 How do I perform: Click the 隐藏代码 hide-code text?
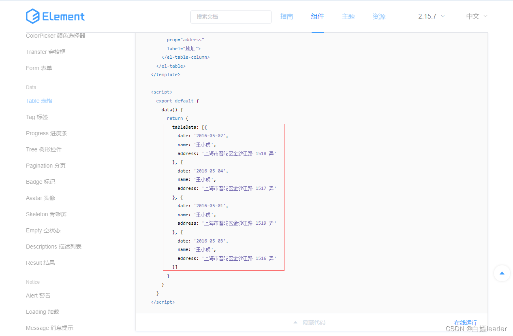click(314, 323)
